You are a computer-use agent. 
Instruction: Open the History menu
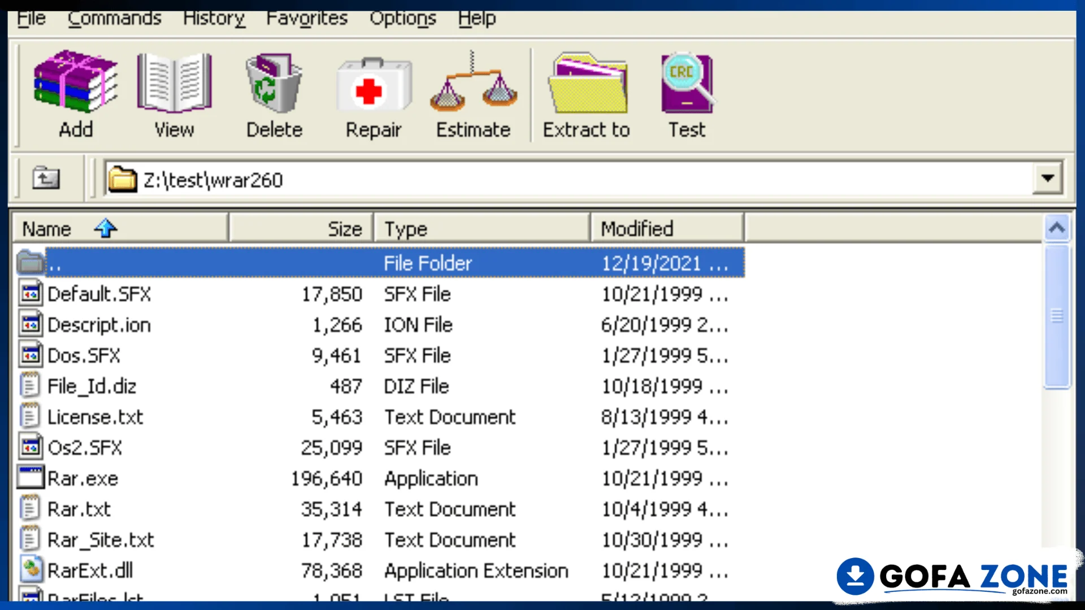(x=214, y=19)
